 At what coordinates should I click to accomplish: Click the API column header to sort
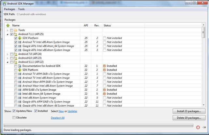coord(86,25)
